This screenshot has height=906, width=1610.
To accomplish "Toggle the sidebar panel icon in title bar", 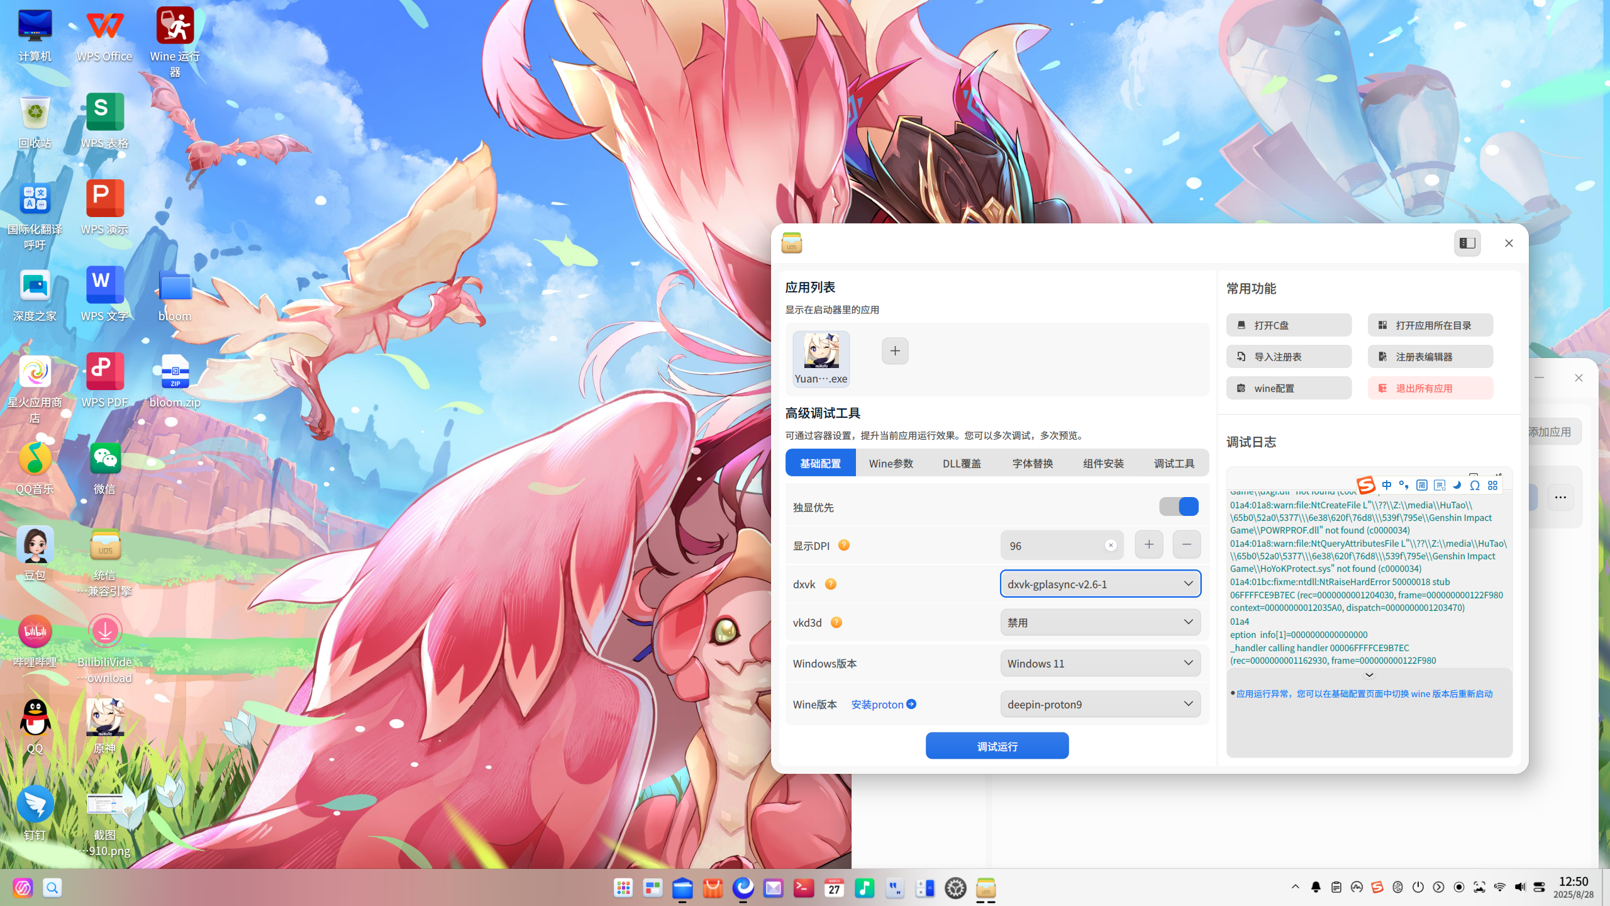I will (x=1467, y=243).
